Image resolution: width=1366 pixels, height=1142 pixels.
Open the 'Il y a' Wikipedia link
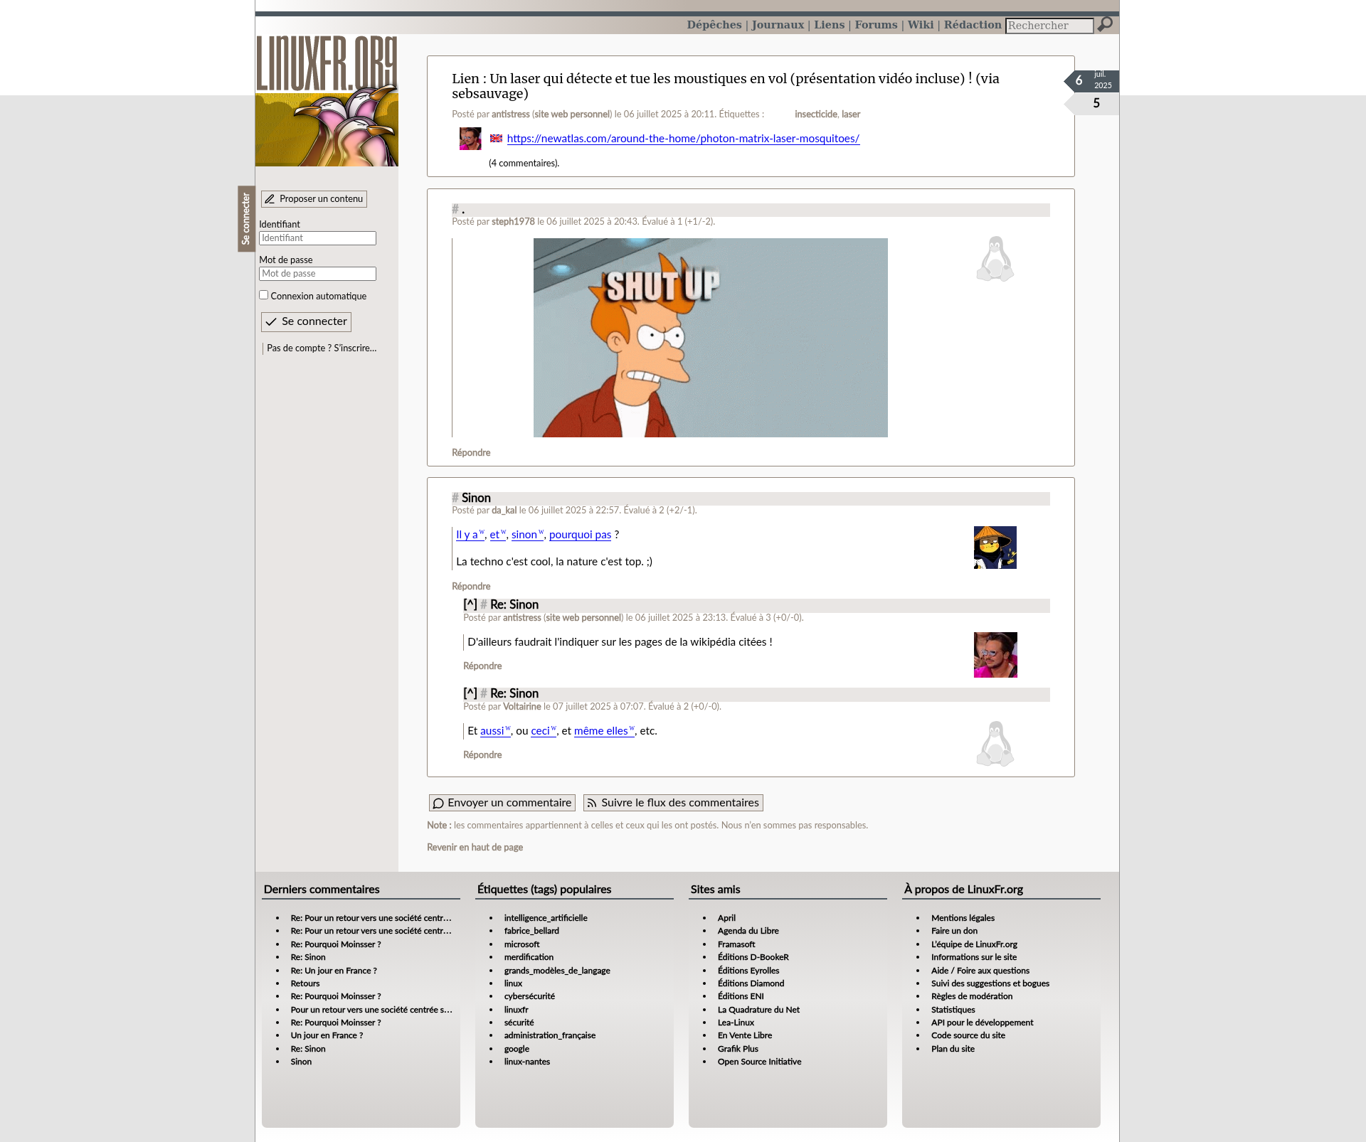470,535
